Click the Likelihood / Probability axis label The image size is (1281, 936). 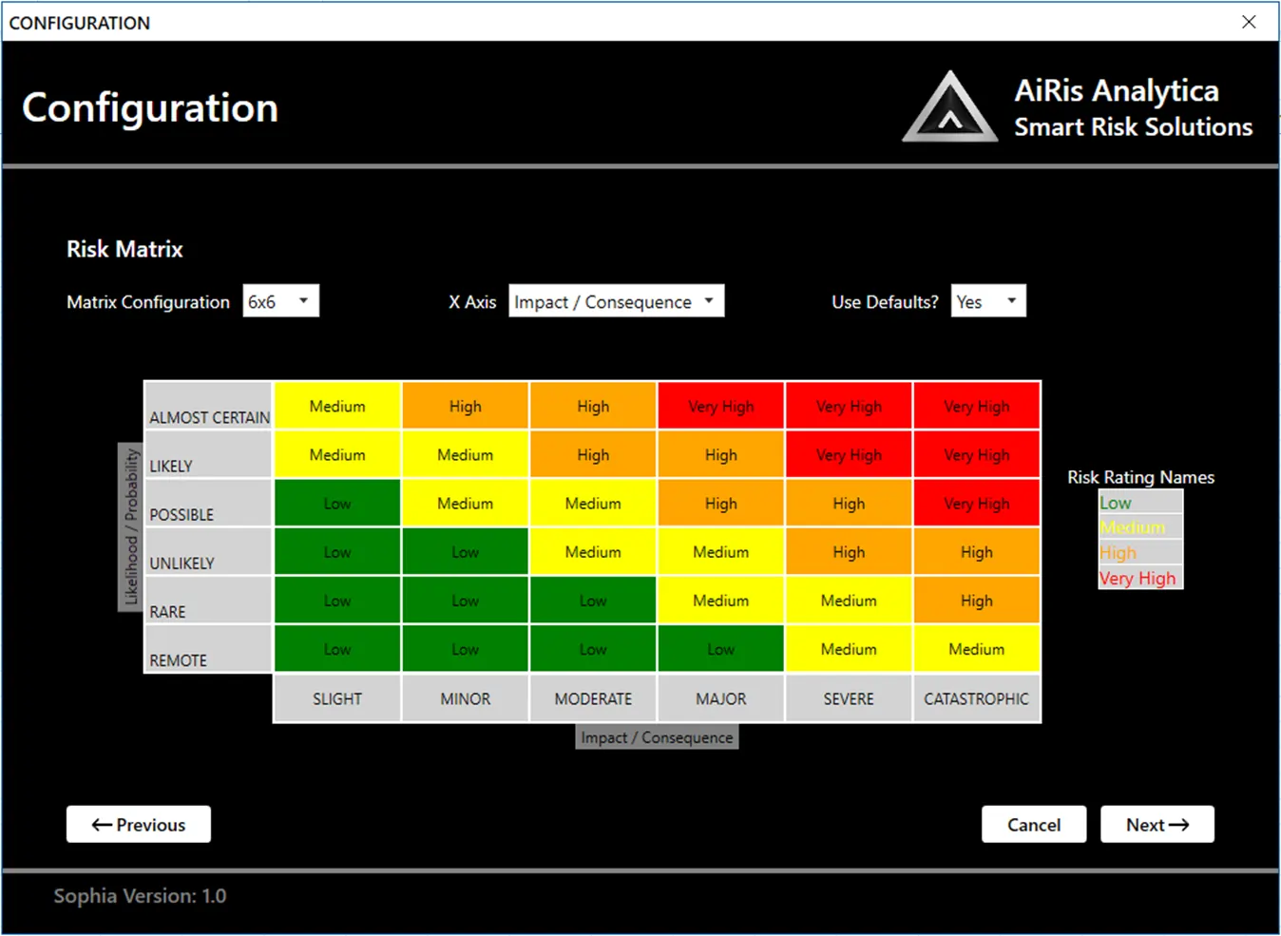pyautogui.click(x=130, y=527)
